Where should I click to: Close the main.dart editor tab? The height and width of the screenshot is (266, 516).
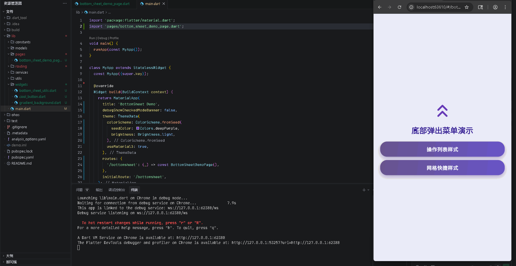[x=164, y=4]
